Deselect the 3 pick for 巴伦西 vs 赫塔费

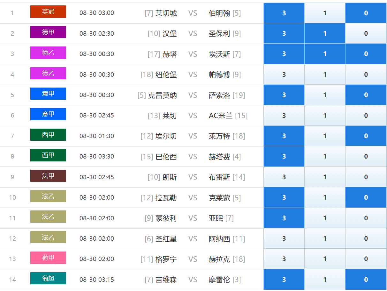[x=284, y=156]
